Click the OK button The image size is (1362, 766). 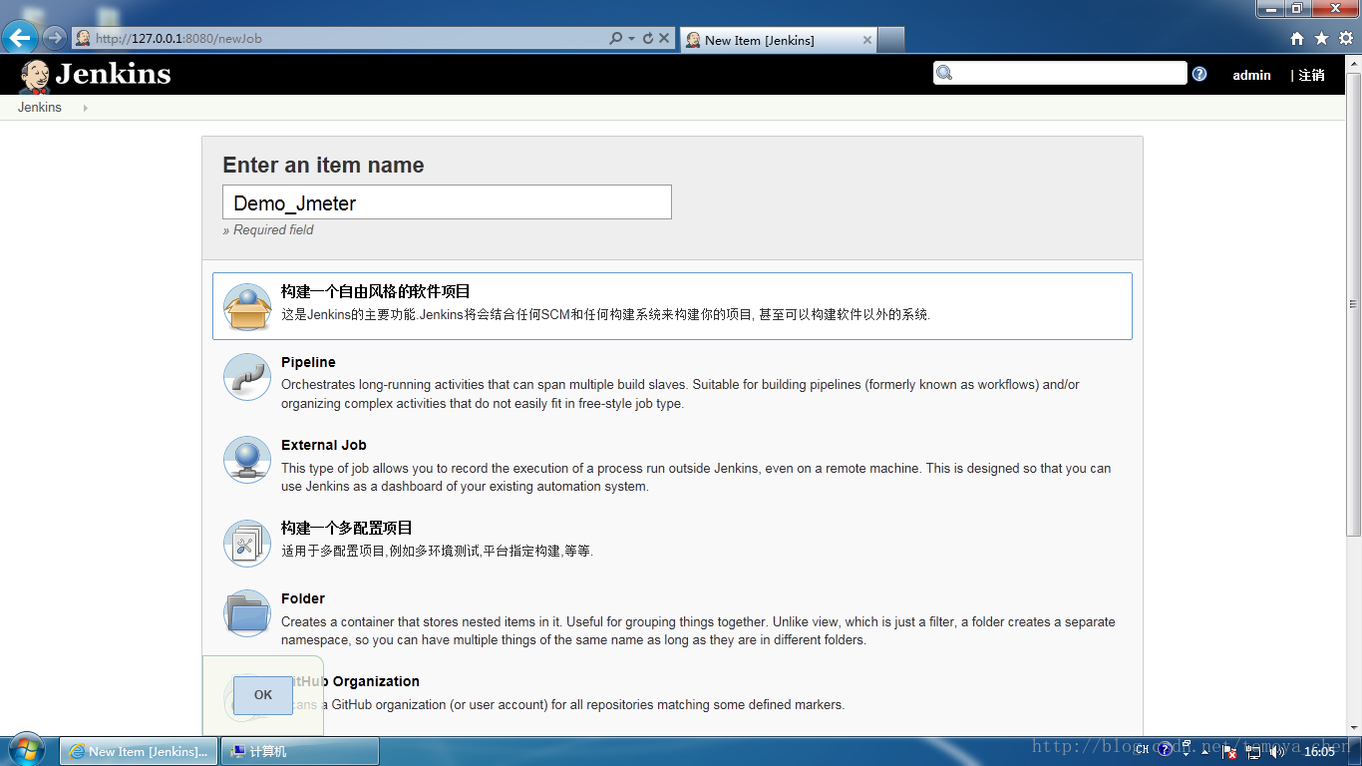(x=263, y=695)
